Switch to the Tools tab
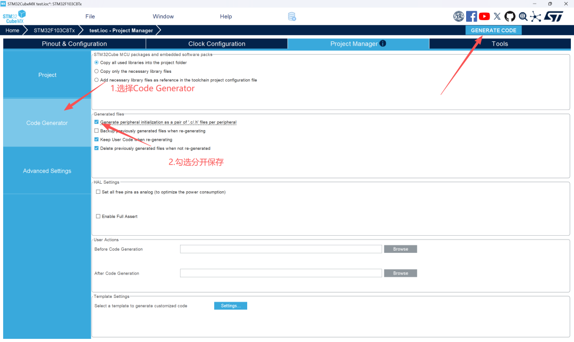The image size is (574, 342). coord(500,44)
